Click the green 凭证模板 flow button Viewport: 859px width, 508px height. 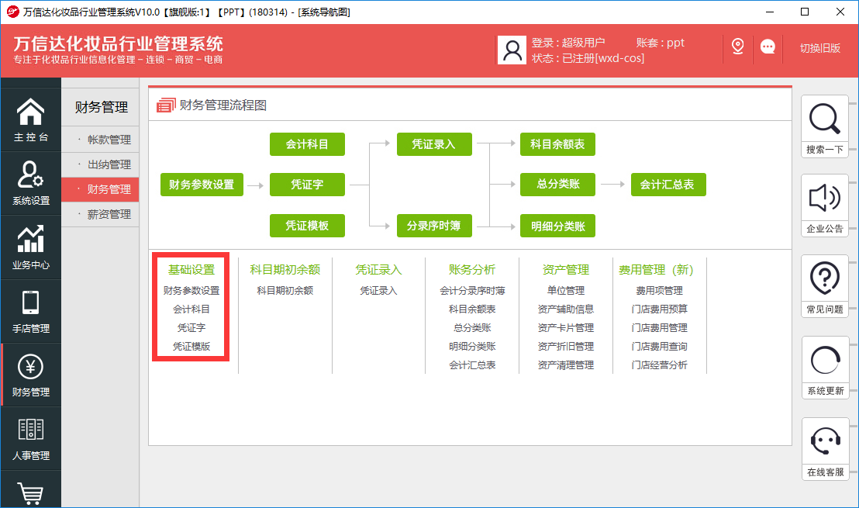(x=307, y=226)
